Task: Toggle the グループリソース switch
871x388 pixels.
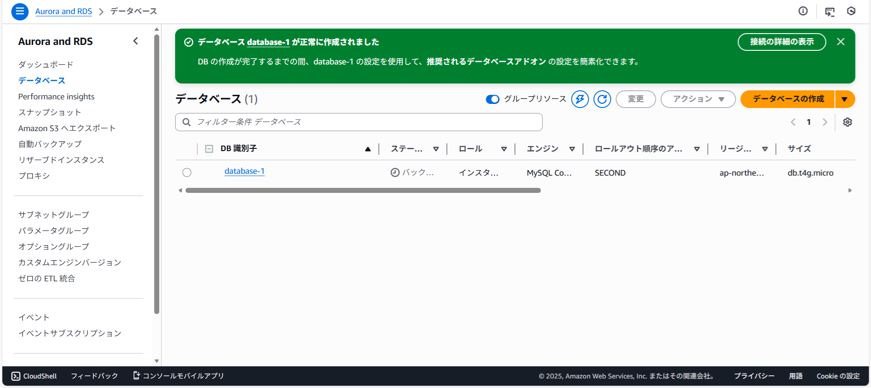Action: click(492, 99)
